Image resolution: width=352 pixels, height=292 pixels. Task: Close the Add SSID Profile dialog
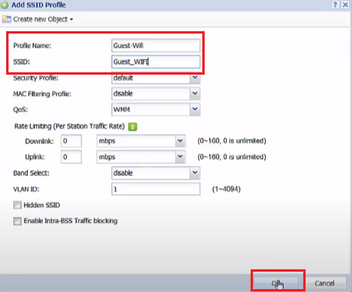345,5
